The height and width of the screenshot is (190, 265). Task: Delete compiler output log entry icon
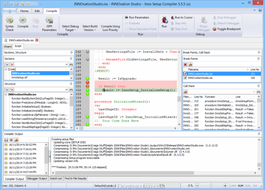point(11,140)
